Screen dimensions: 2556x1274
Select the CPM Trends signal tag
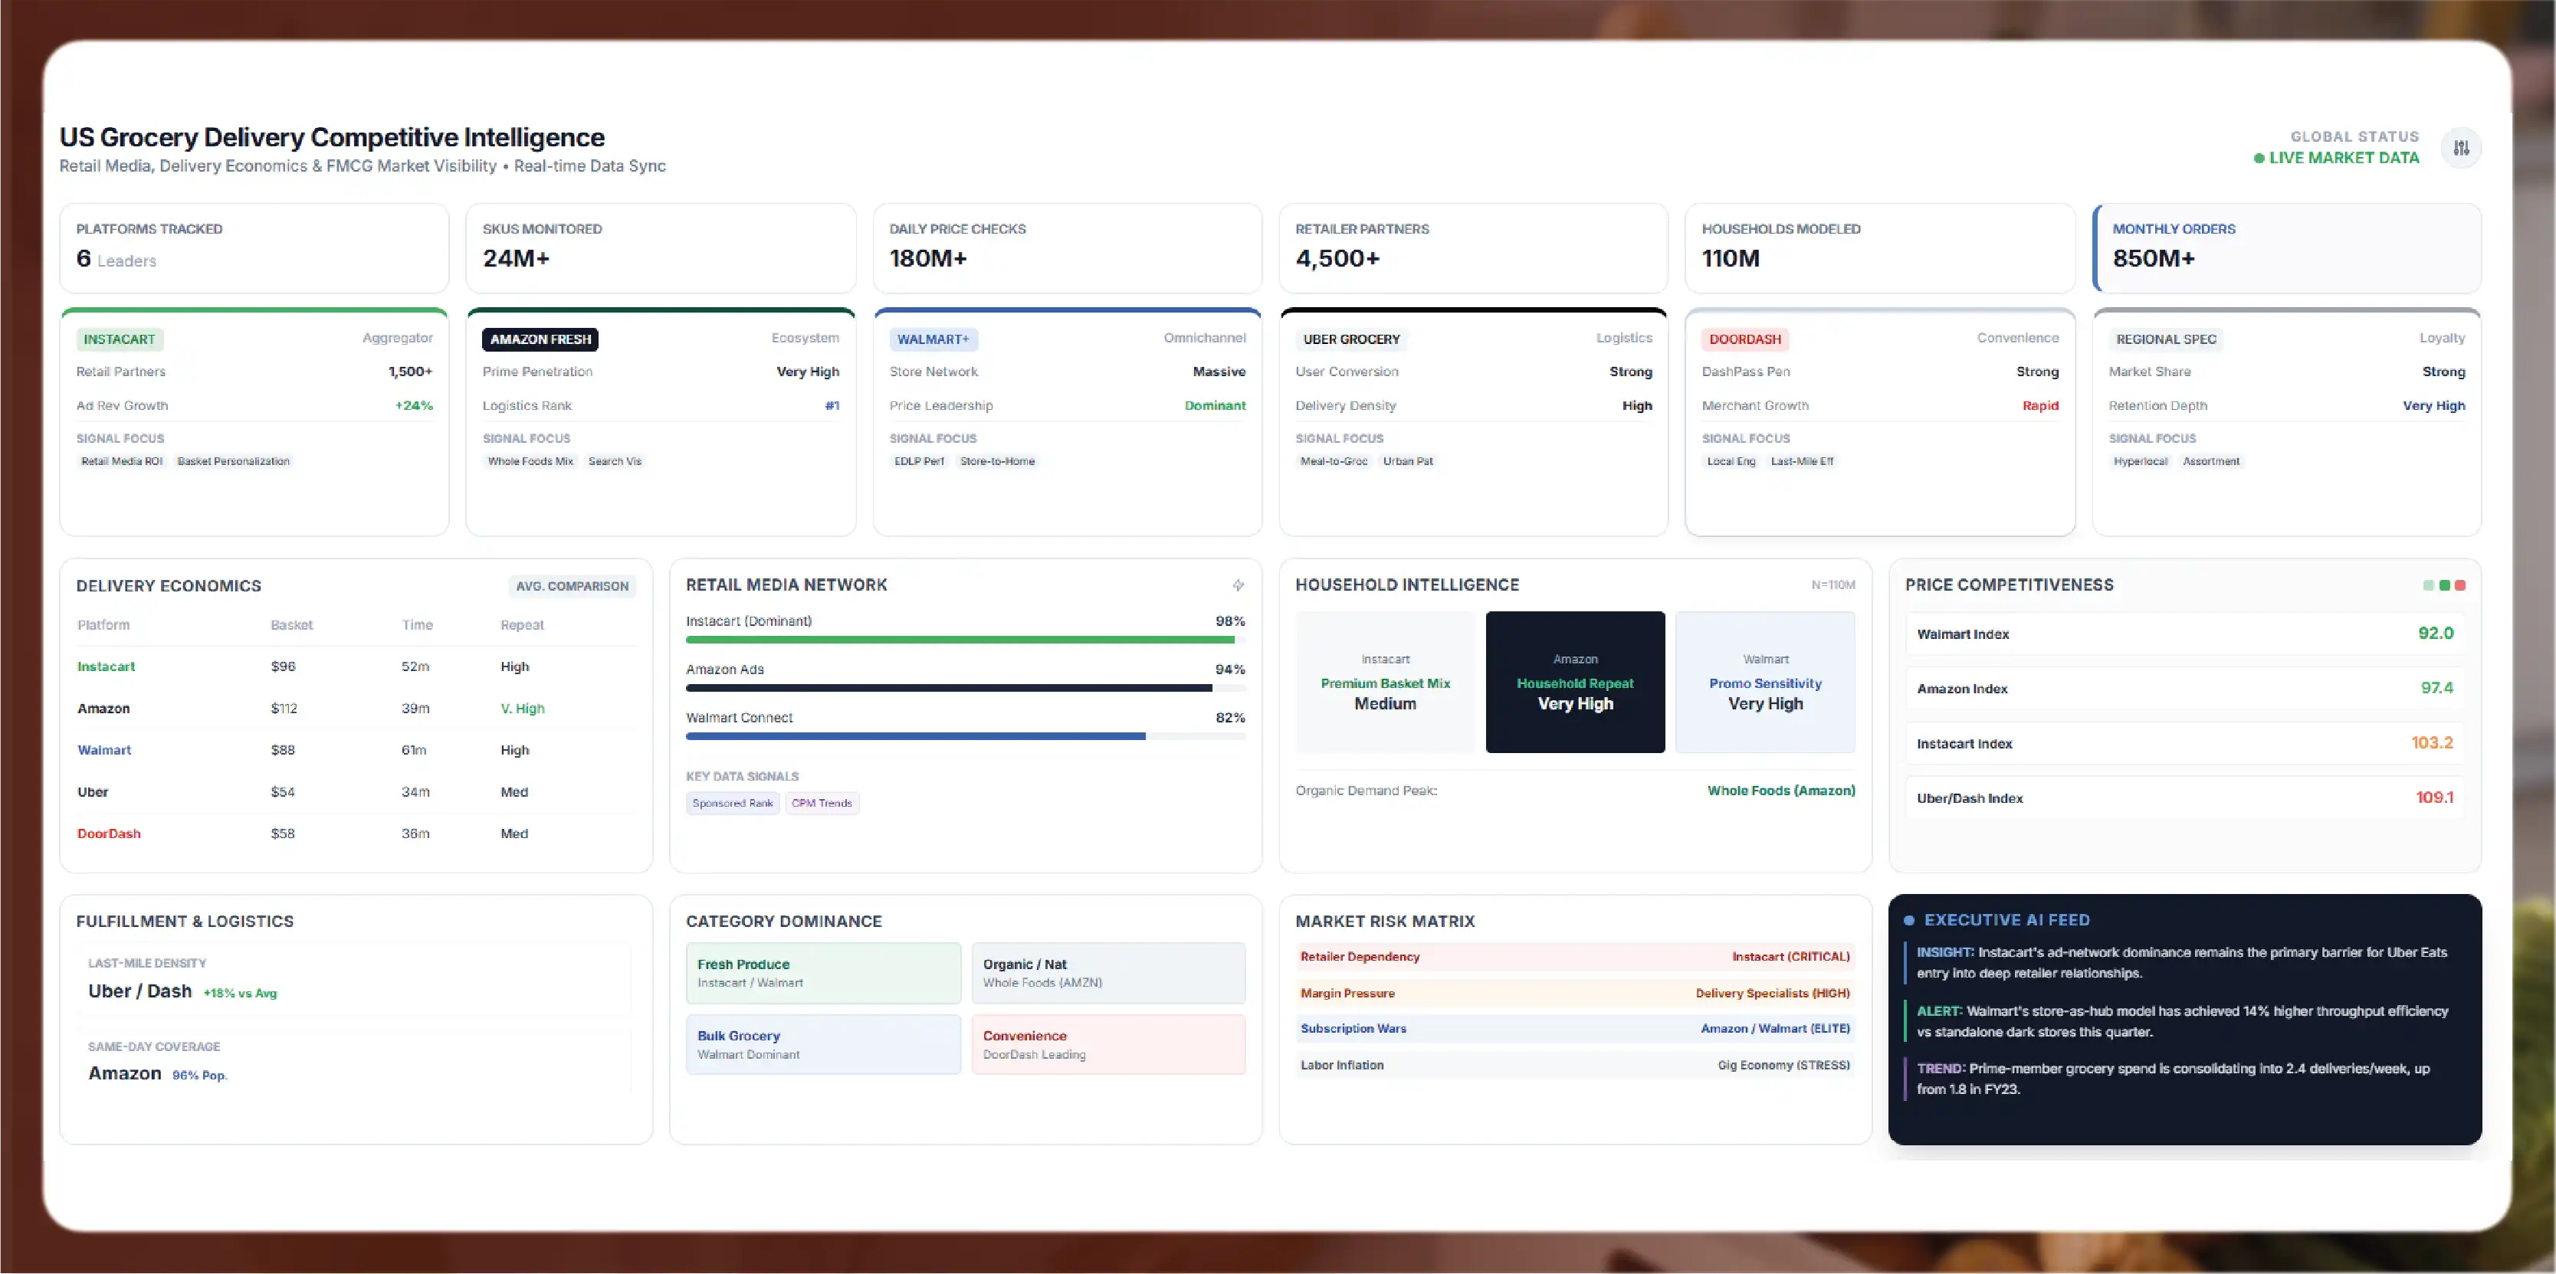[822, 803]
